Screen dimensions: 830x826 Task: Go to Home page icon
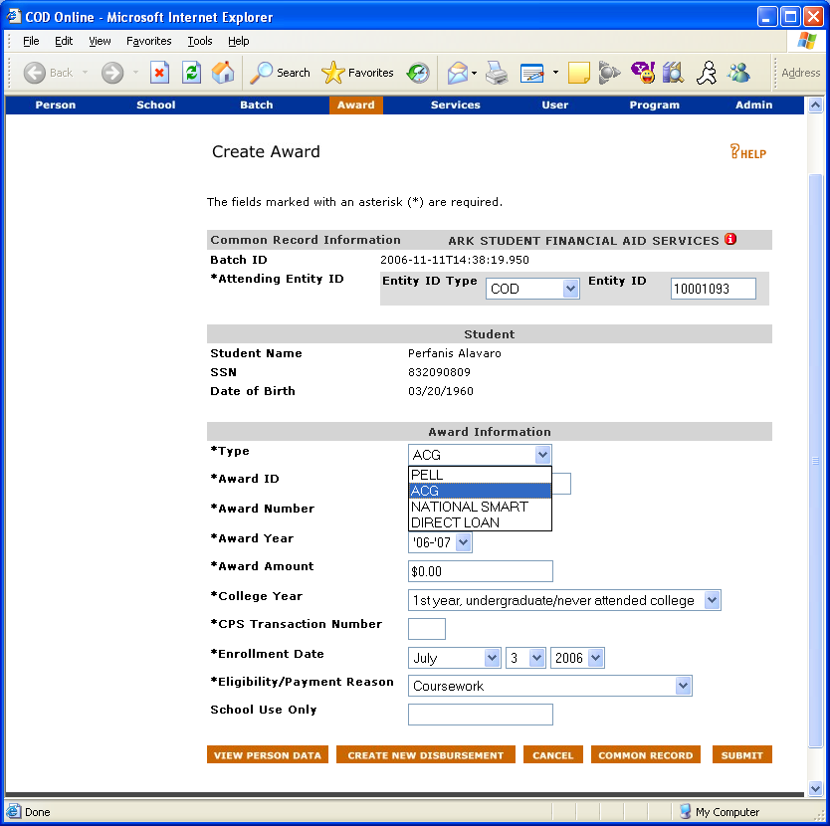223,73
